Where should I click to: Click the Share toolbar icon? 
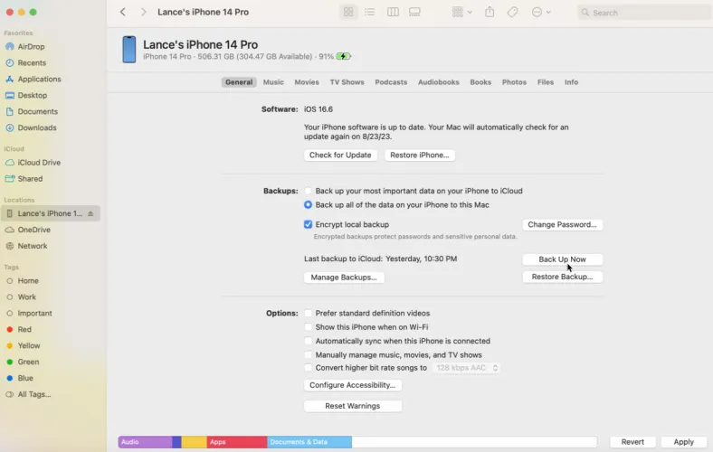pyautogui.click(x=490, y=13)
